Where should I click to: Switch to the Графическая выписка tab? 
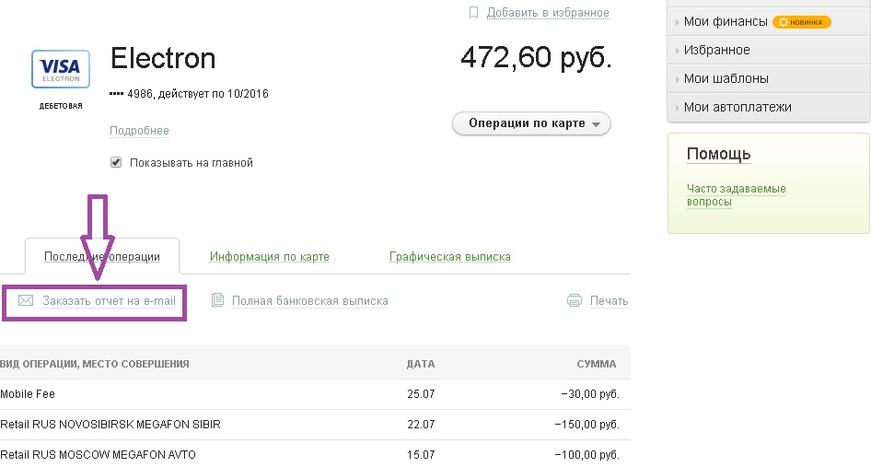[x=449, y=257]
